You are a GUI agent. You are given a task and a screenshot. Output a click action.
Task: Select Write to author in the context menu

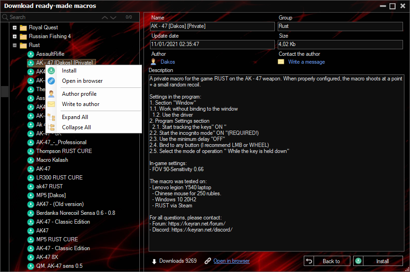[94, 104]
